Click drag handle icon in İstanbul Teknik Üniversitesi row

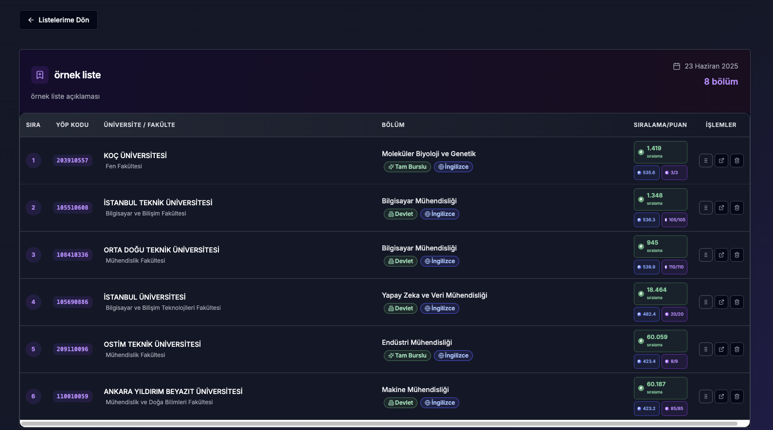706,208
